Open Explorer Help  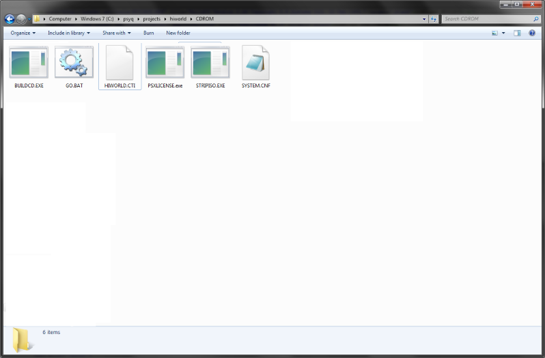532,33
